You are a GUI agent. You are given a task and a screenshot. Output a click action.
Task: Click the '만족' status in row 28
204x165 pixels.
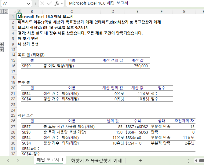[161, 132]
